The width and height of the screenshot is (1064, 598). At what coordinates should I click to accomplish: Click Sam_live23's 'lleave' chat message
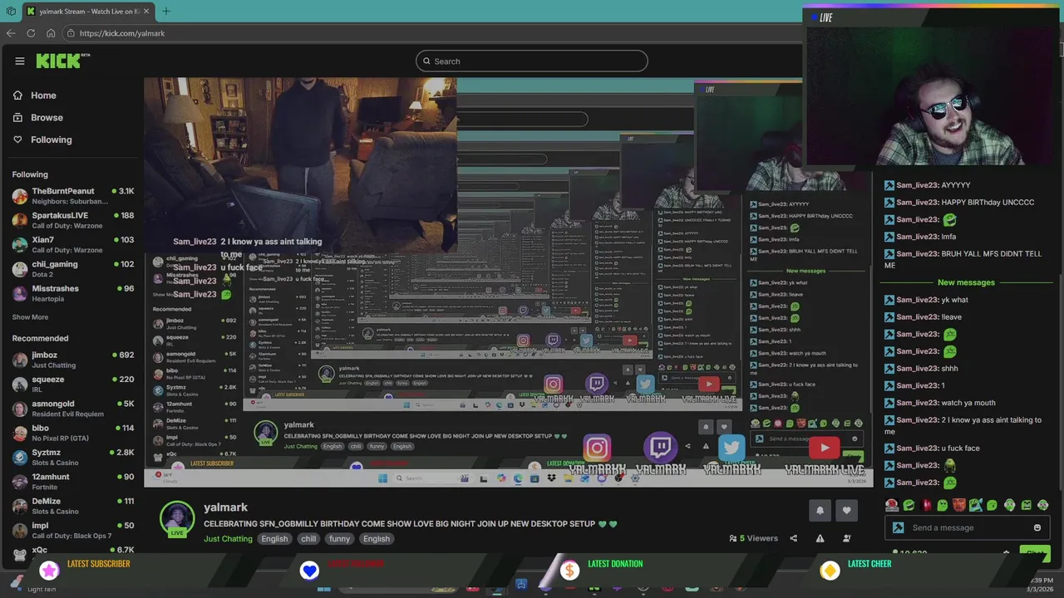(923, 317)
